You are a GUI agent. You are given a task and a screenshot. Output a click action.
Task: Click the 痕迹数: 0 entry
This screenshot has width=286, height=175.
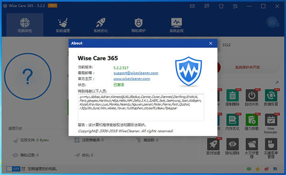pos(147,140)
